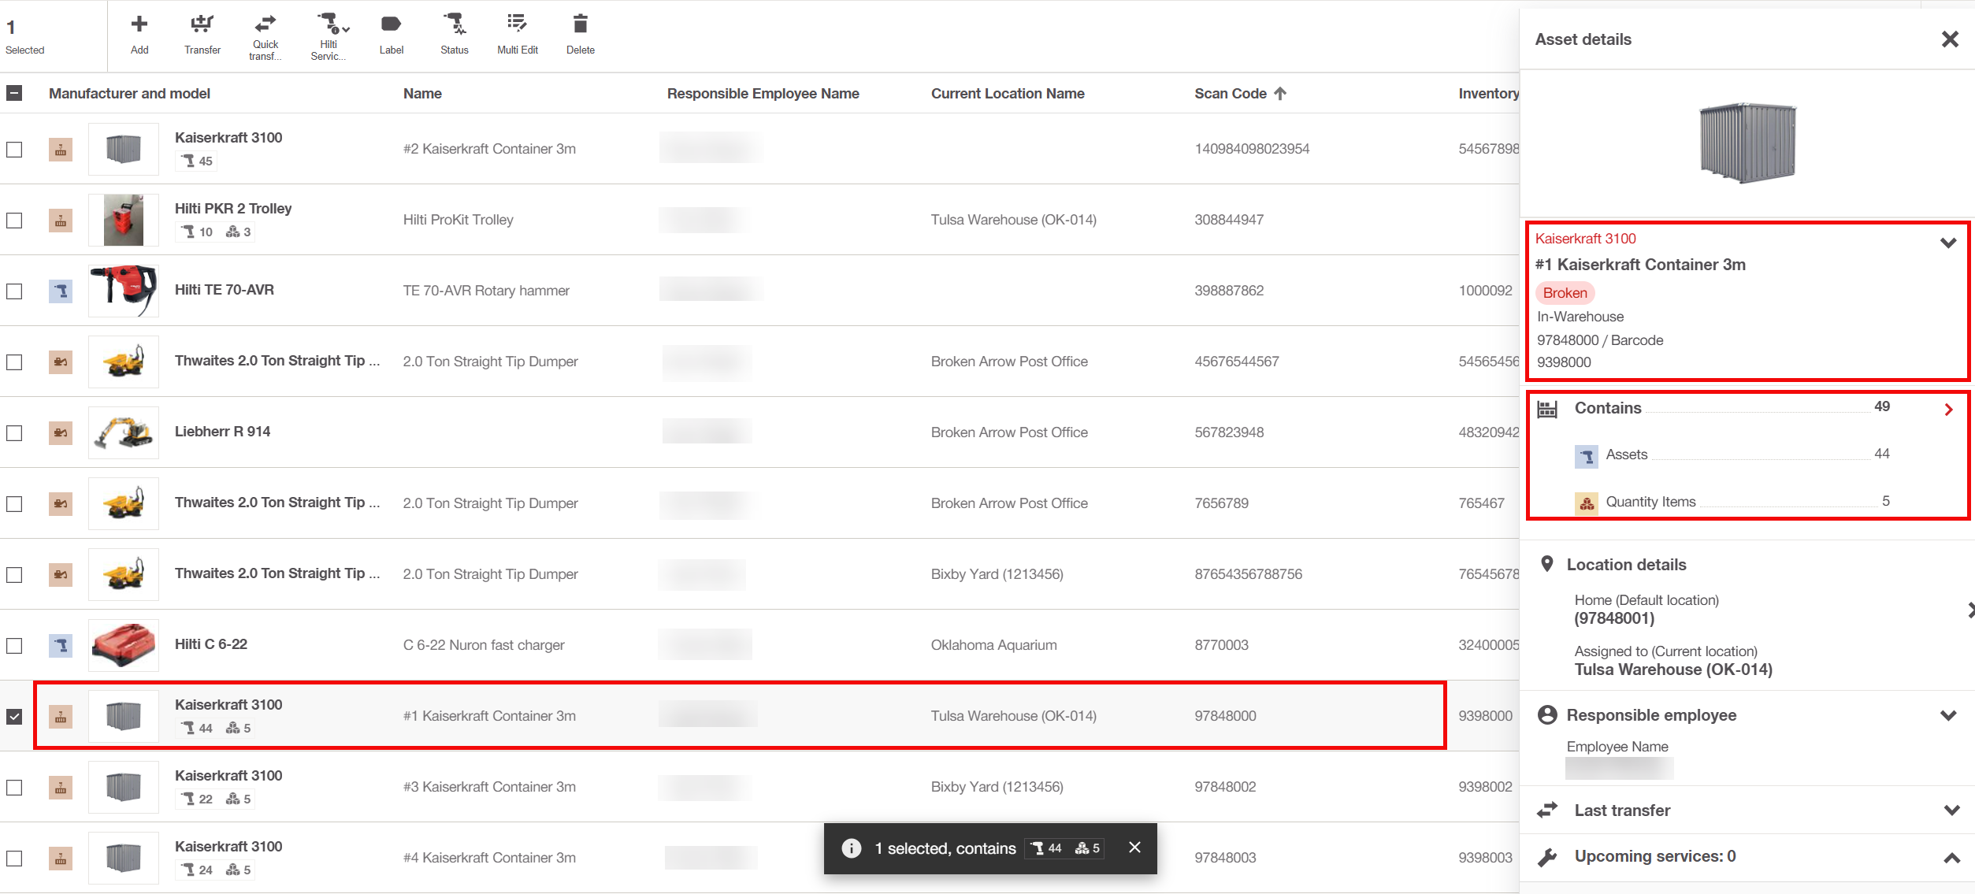Click the Upcoming services wrench icon
The width and height of the screenshot is (1975, 894).
click(1547, 857)
